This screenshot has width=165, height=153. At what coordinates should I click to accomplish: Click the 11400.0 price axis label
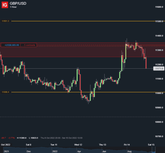click(x=159, y=36)
